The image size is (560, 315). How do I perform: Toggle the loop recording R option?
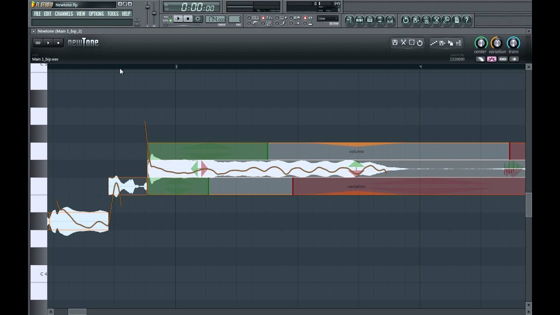click(x=294, y=18)
